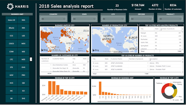
Task: Filter by MSI business unit
Action: pyautogui.click(x=23, y=52)
